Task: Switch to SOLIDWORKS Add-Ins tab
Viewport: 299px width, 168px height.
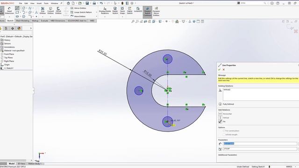Action: click(x=77, y=21)
